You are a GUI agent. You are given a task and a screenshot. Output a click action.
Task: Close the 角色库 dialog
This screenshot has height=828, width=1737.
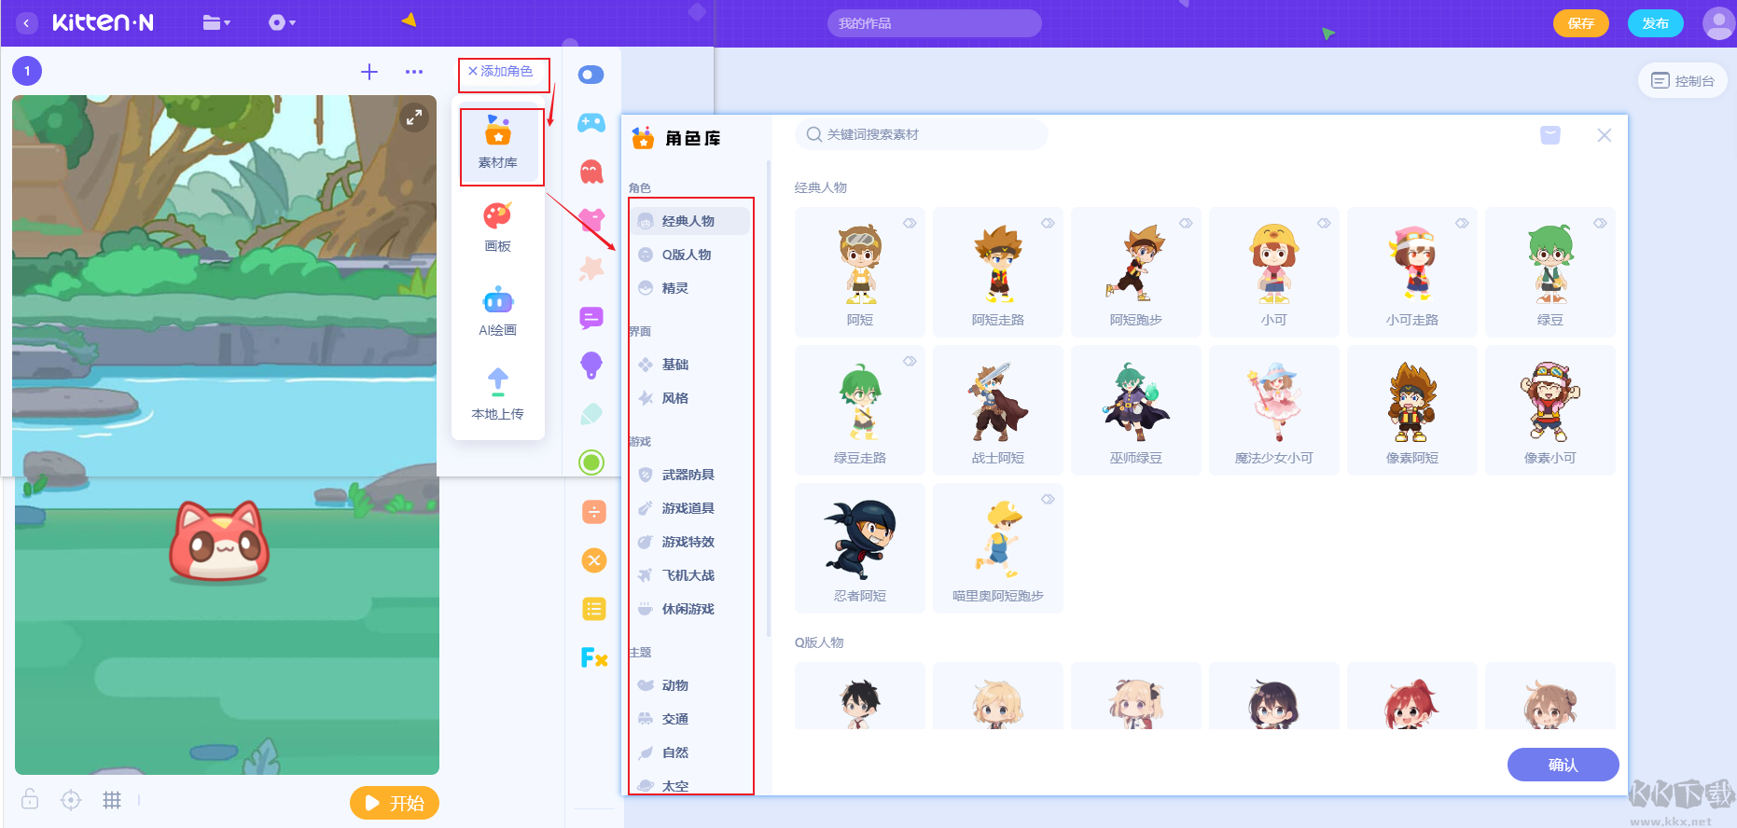pyautogui.click(x=1605, y=135)
